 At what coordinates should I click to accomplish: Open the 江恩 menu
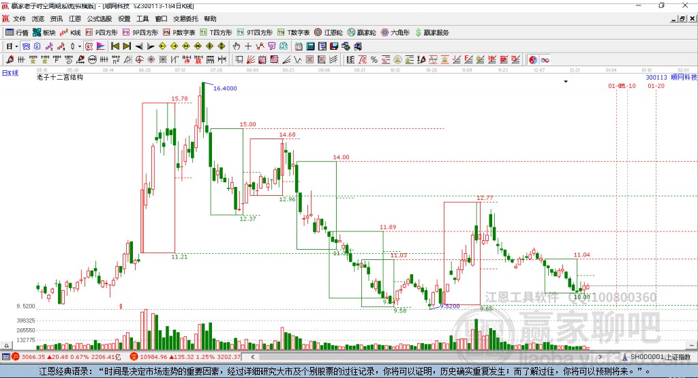[x=75, y=18]
